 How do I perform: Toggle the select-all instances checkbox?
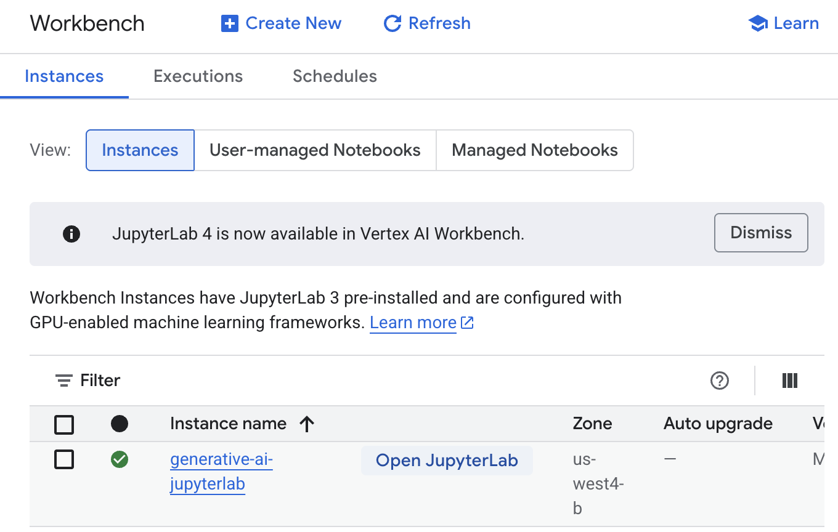[64, 424]
